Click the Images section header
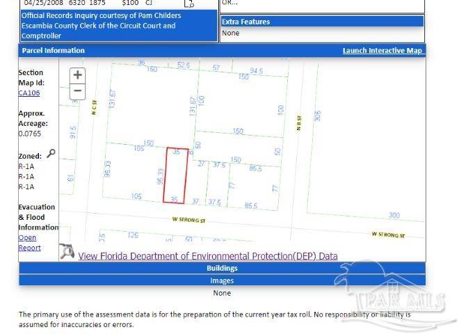This screenshot has height=334, width=459. (222, 281)
